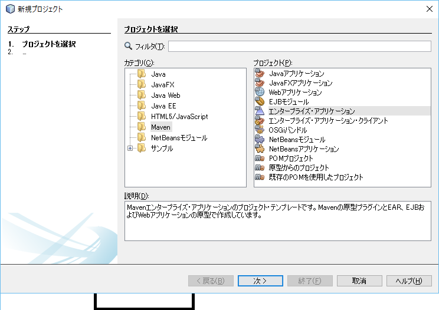Click the Java EE folder icon
Viewport: 439px width, 310px height.
[142, 105]
